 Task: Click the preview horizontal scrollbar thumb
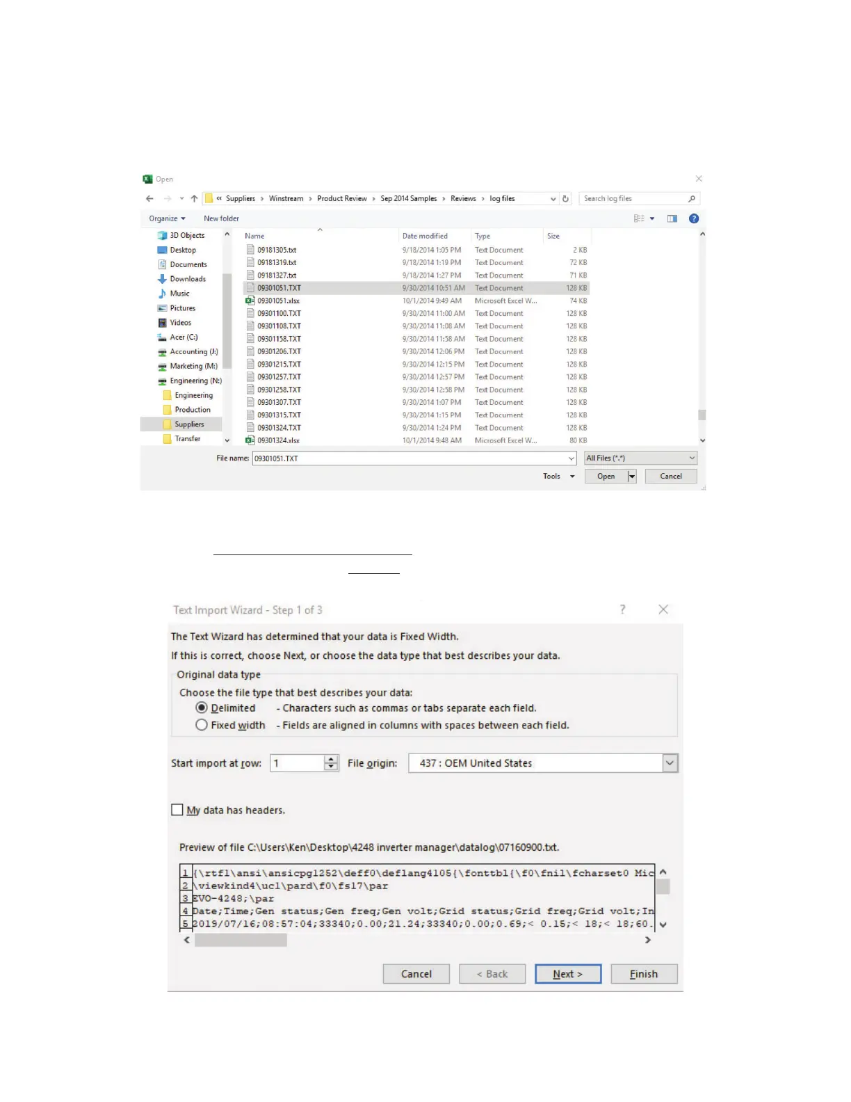[x=241, y=940]
